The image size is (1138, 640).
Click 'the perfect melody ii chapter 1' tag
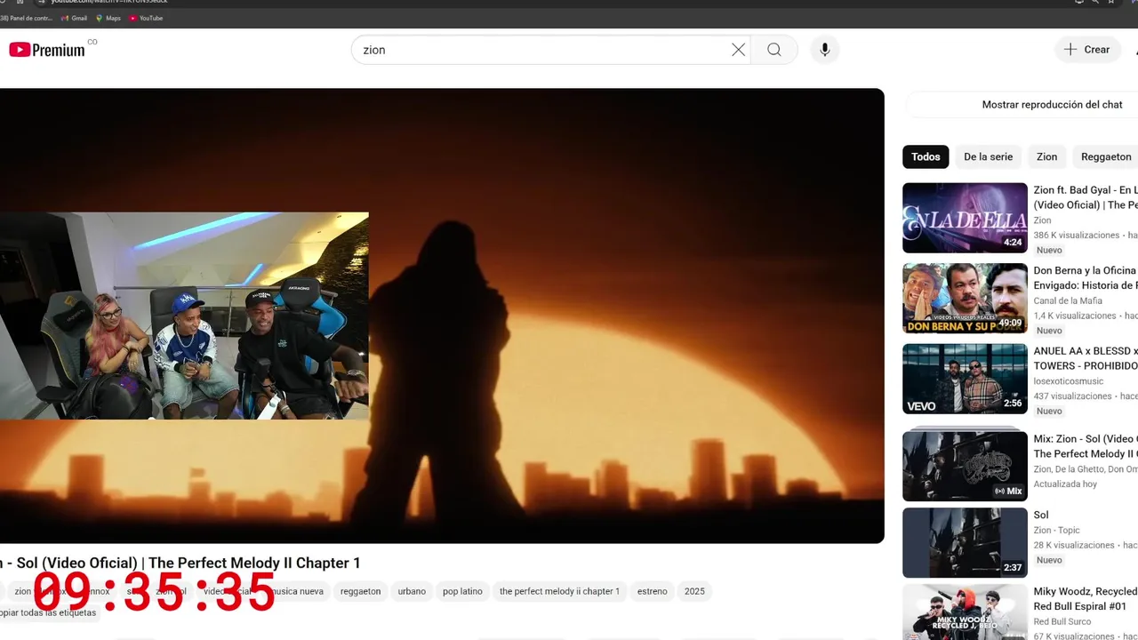(559, 591)
